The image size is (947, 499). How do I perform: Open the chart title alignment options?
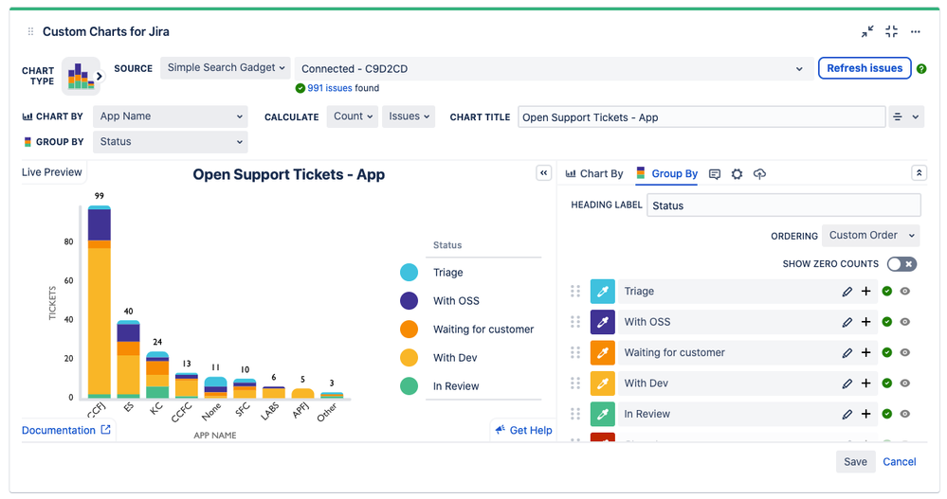[x=898, y=117]
